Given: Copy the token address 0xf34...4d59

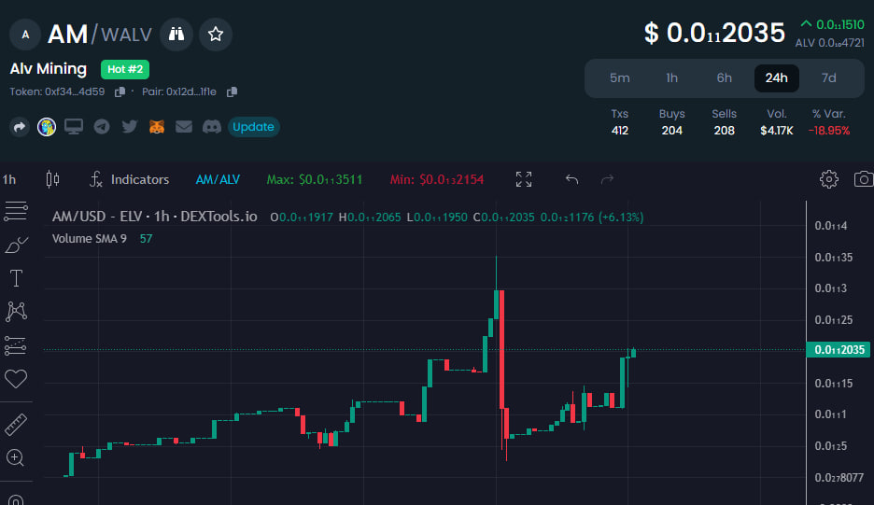Looking at the screenshot, I should (120, 92).
